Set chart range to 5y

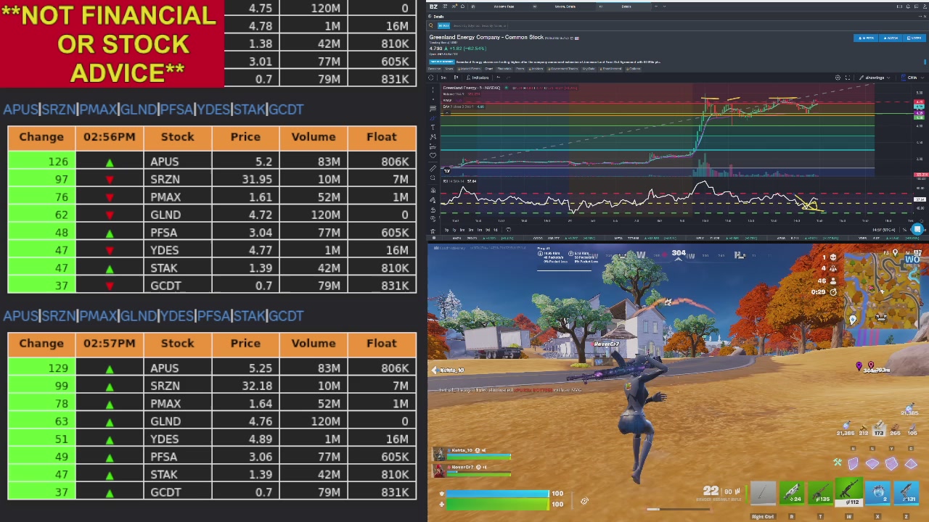tap(446, 230)
